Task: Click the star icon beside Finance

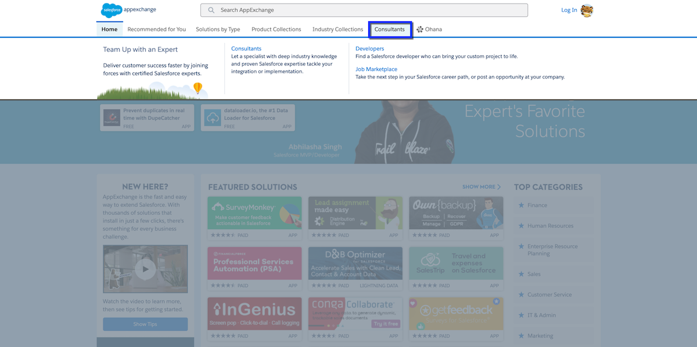Action: point(521,205)
